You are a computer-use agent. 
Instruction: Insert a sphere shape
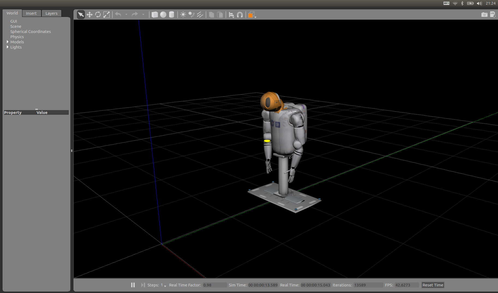coord(163,14)
